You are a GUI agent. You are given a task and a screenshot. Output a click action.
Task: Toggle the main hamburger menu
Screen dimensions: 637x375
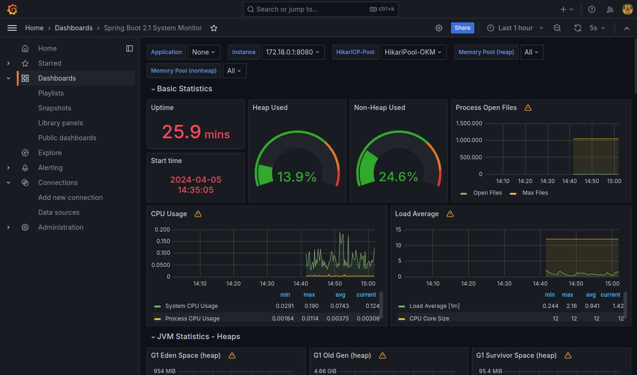(12, 28)
